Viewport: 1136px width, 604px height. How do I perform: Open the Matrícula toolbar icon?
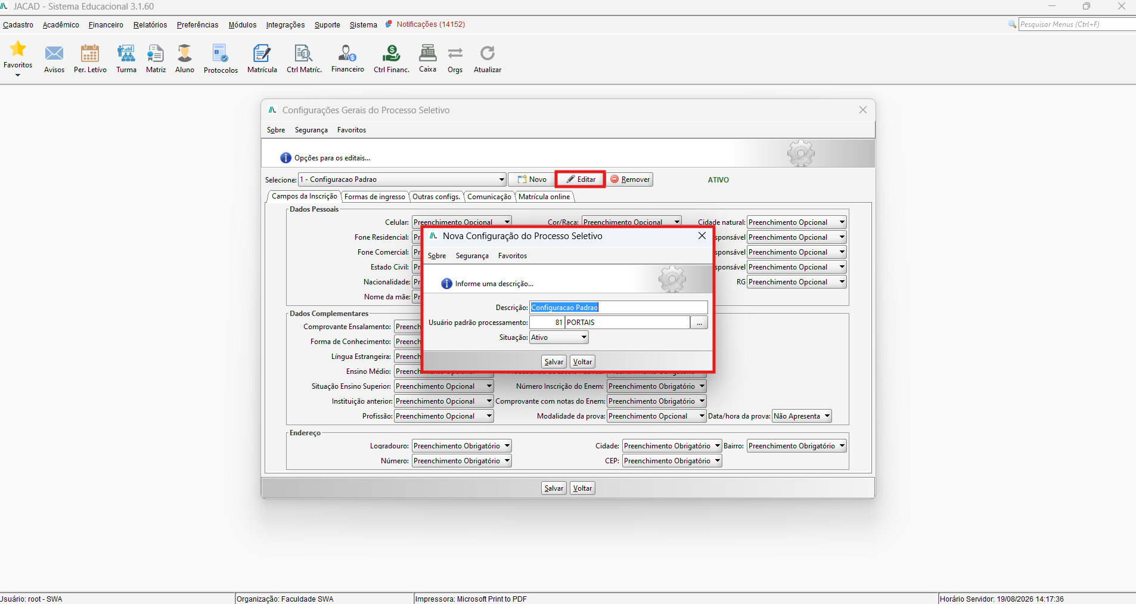(x=262, y=53)
